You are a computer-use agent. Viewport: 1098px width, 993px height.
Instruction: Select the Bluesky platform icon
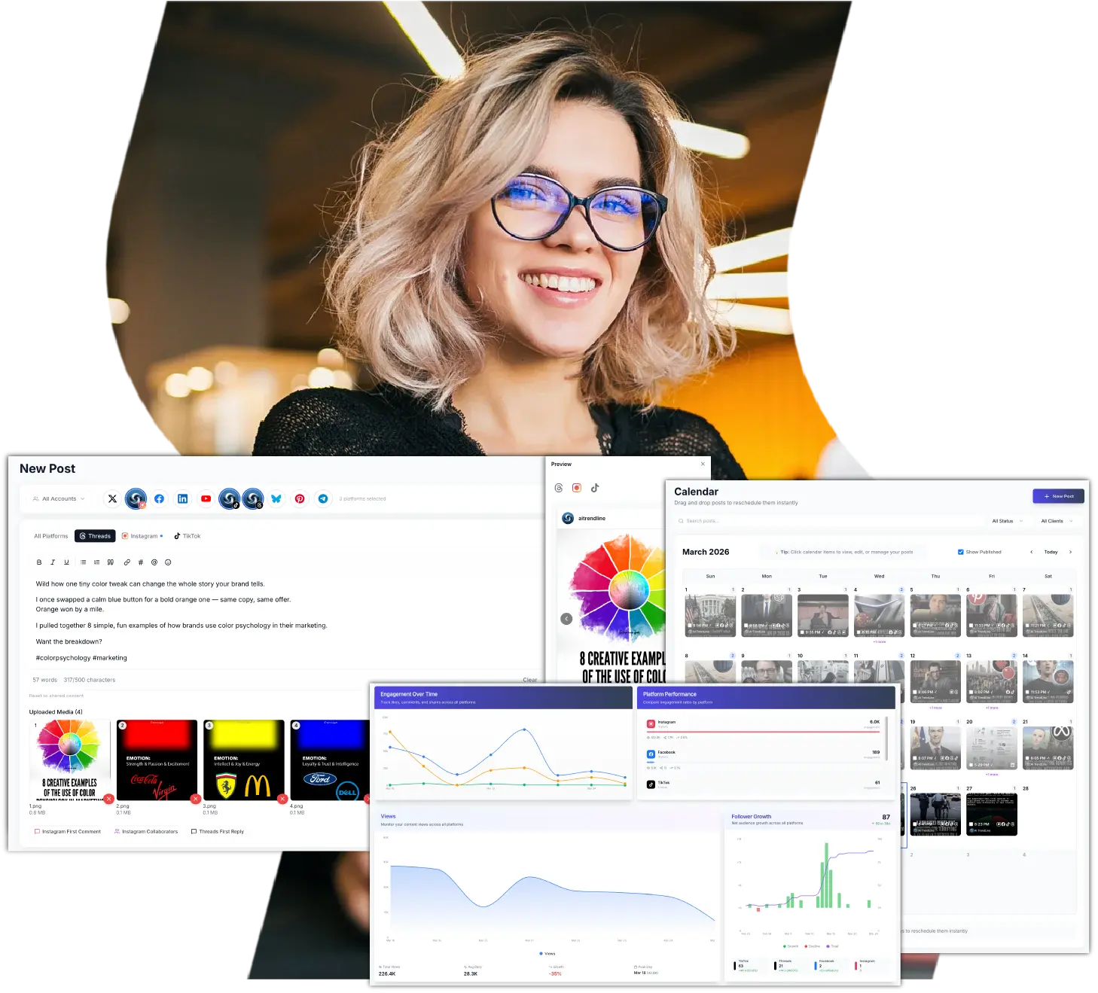[276, 498]
